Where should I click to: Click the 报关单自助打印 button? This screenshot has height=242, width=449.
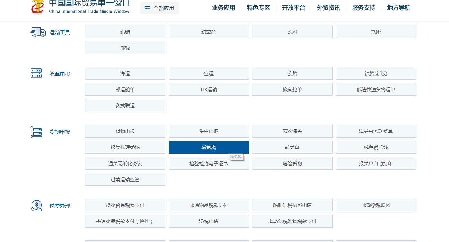376,163
